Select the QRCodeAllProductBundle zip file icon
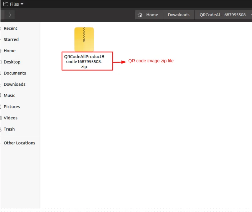252x212 pixels. 84,39
